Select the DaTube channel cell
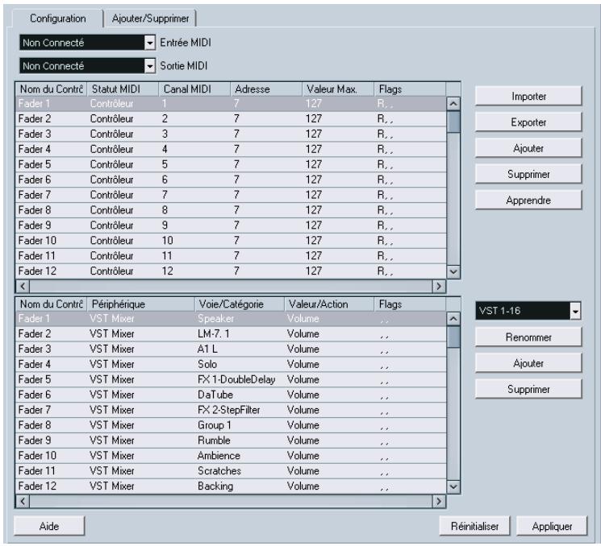 click(x=215, y=395)
